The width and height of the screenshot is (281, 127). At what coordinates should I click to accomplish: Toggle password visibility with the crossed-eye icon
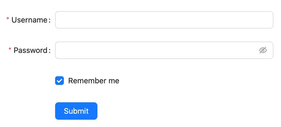coord(263,50)
